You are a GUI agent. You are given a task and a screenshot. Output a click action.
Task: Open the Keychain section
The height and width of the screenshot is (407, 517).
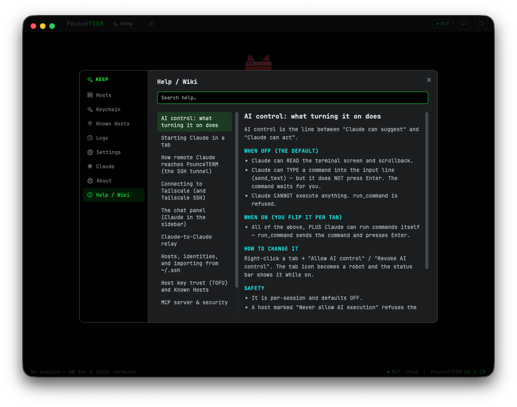(x=114, y=110)
